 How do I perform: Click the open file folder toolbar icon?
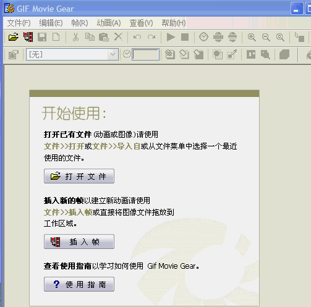[x=14, y=37]
